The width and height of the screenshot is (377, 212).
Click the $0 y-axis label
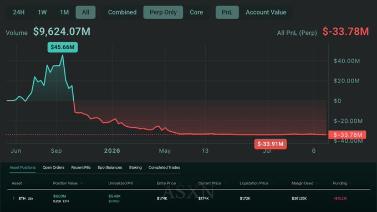(x=337, y=101)
